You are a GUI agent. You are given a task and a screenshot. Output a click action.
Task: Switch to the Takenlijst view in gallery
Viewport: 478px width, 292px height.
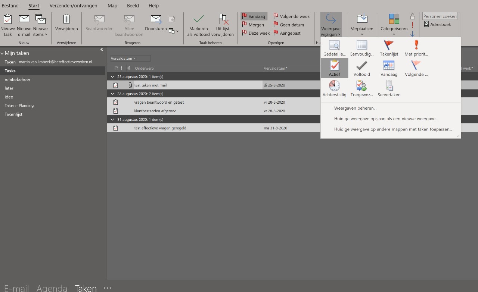(389, 48)
